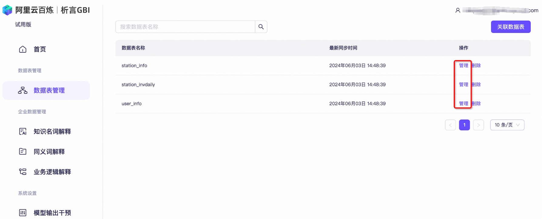Click the 系统设置 section label
The height and width of the screenshot is (219, 542).
pyautogui.click(x=27, y=193)
